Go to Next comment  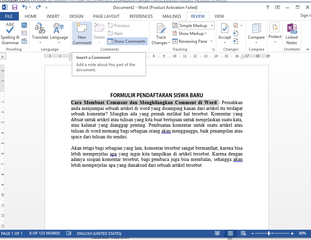(115, 34)
